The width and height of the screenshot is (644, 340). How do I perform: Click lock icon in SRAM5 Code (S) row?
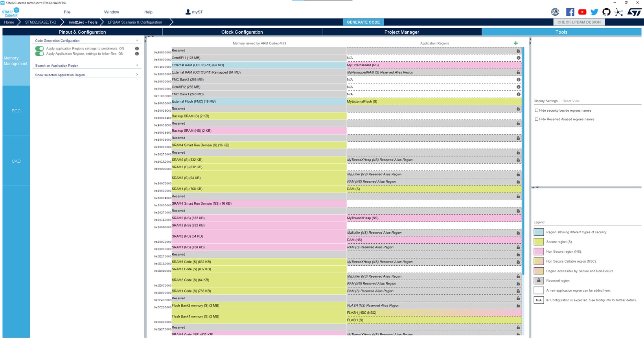click(518, 262)
